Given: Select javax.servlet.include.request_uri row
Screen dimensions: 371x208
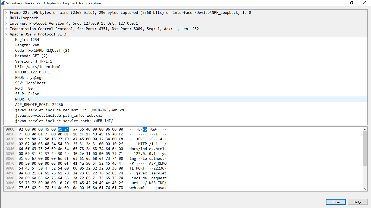Looking at the screenshot, I should pyautogui.click(x=71, y=110).
